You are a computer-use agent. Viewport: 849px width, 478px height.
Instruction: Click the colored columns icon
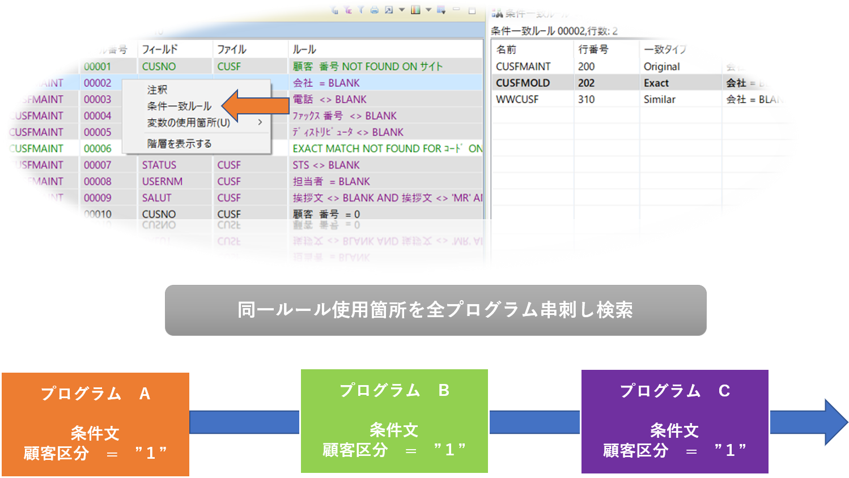pyautogui.click(x=415, y=10)
